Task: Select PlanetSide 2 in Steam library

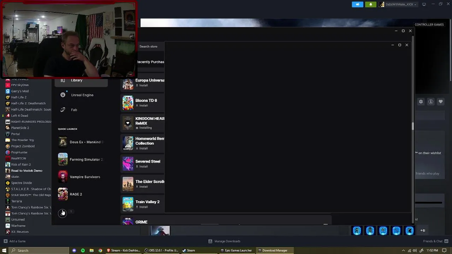Action: [20, 128]
